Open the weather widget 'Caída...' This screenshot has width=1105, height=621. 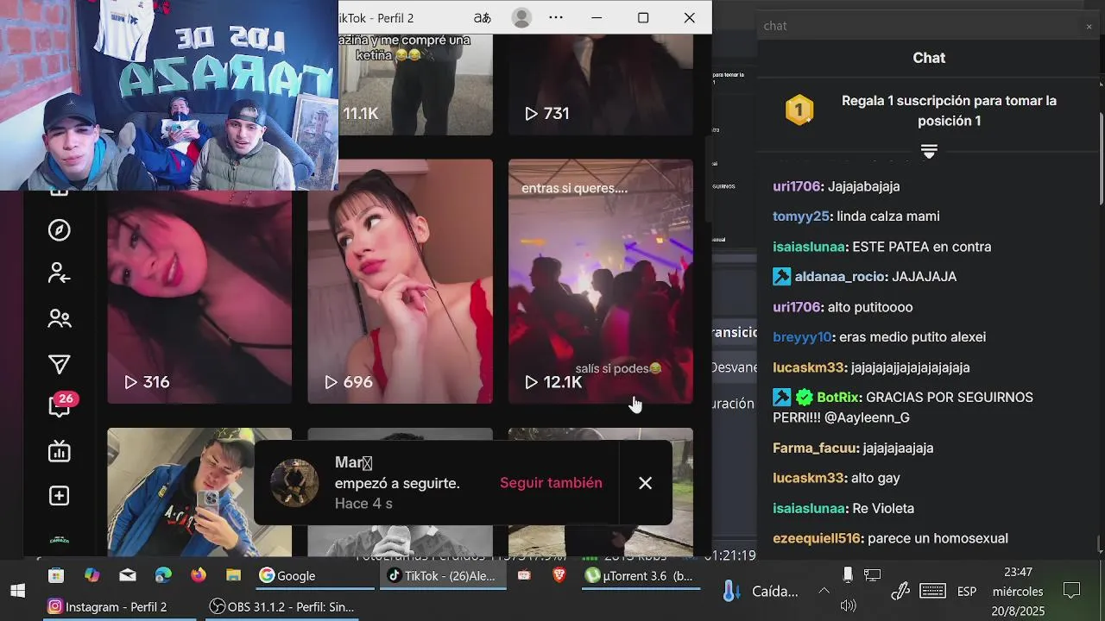click(760, 591)
